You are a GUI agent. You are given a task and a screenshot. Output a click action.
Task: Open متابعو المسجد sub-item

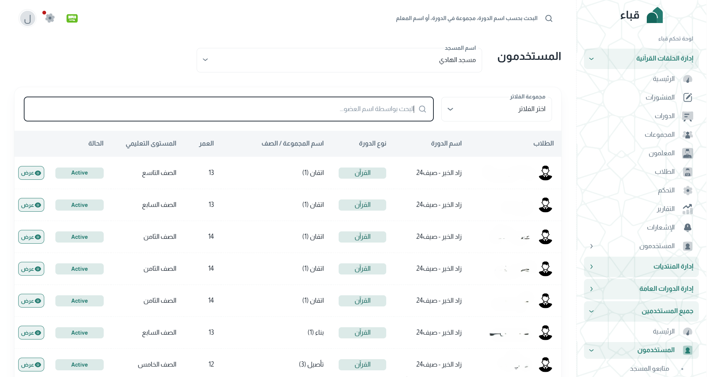pos(649,368)
